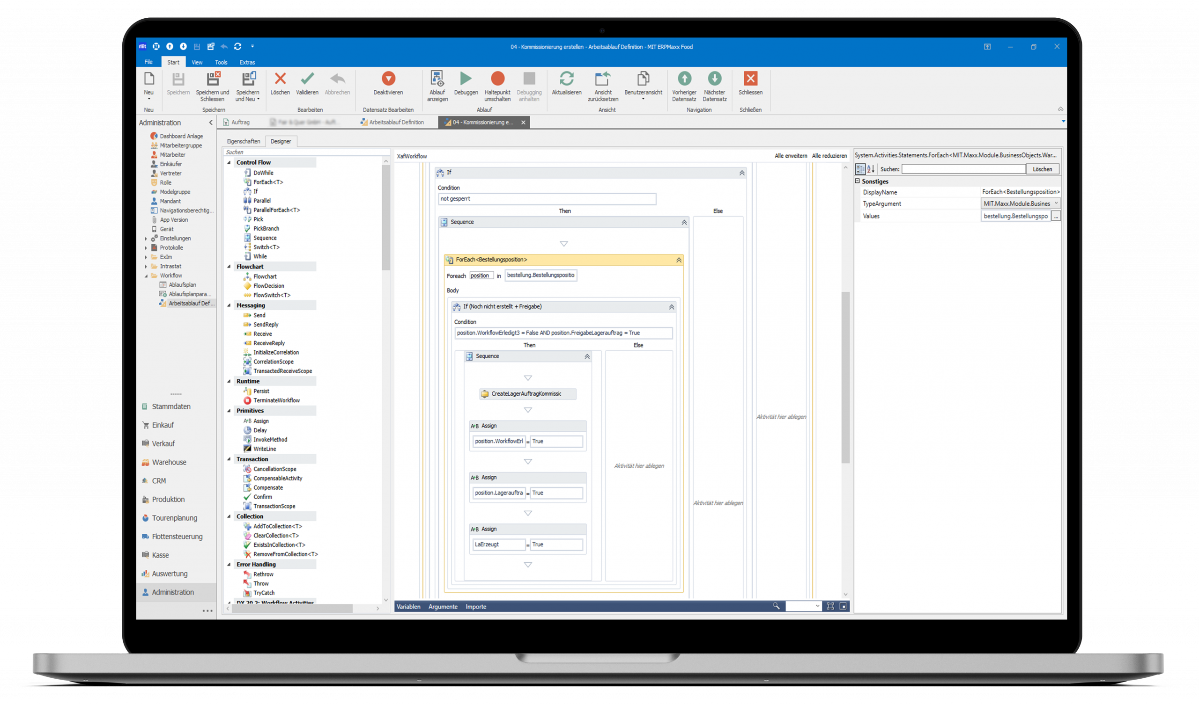Image resolution: width=1199 pixels, height=704 pixels.
Task: Click the not gesperrt condition field
Action: (546, 199)
